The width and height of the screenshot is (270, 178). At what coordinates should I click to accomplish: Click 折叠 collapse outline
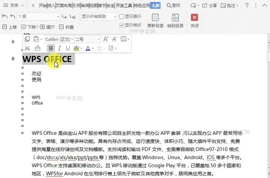tap(67, 27)
